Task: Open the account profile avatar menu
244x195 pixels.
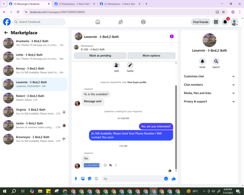Action: point(234,22)
